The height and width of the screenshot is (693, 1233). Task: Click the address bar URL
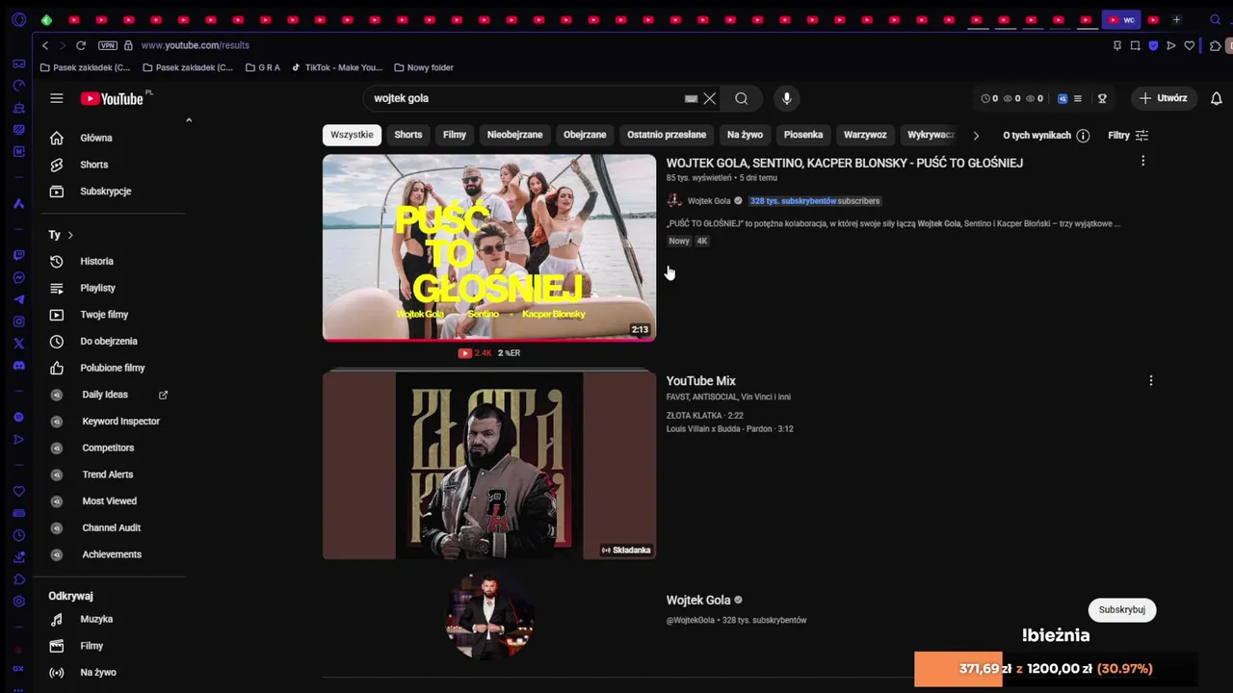(196, 45)
